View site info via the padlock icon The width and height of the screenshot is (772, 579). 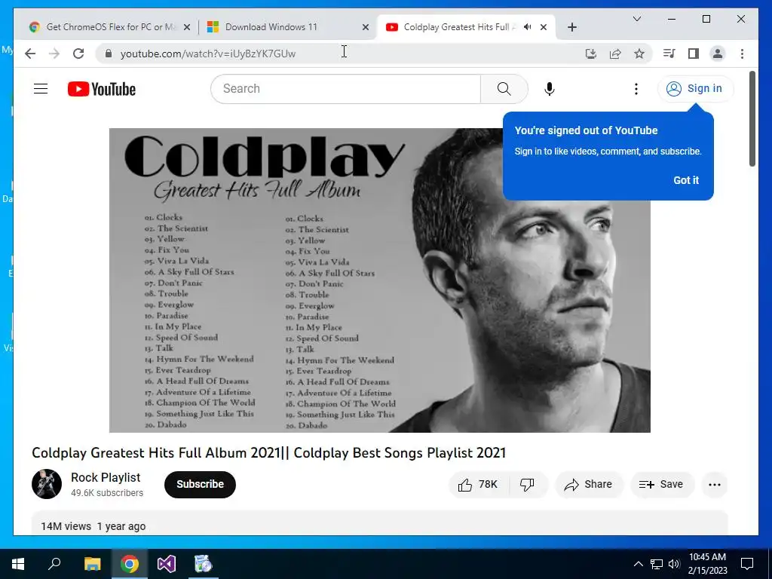(x=109, y=54)
